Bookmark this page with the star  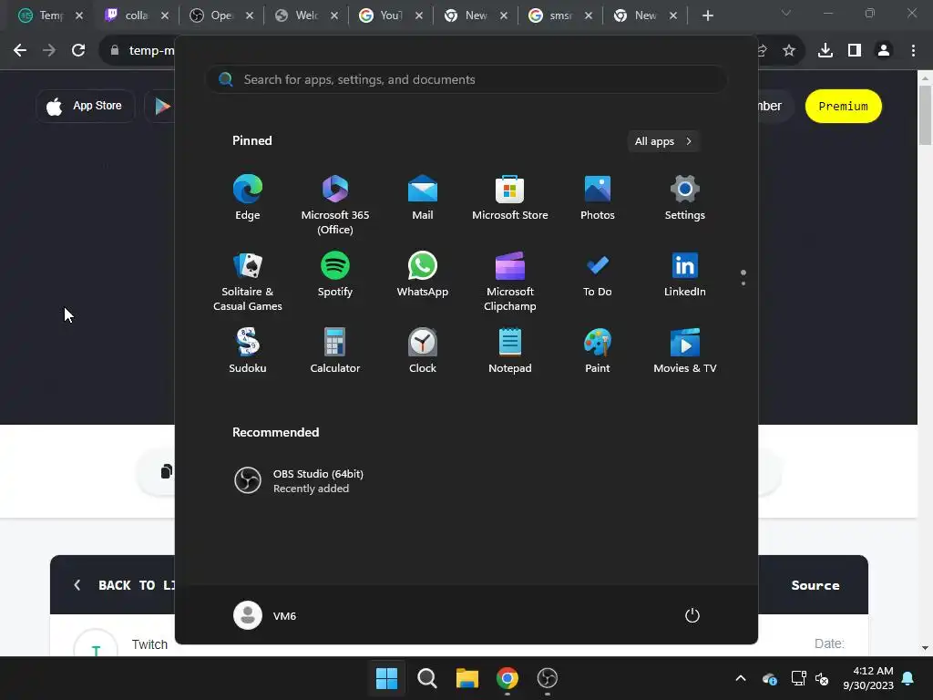click(x=789, y=51)
